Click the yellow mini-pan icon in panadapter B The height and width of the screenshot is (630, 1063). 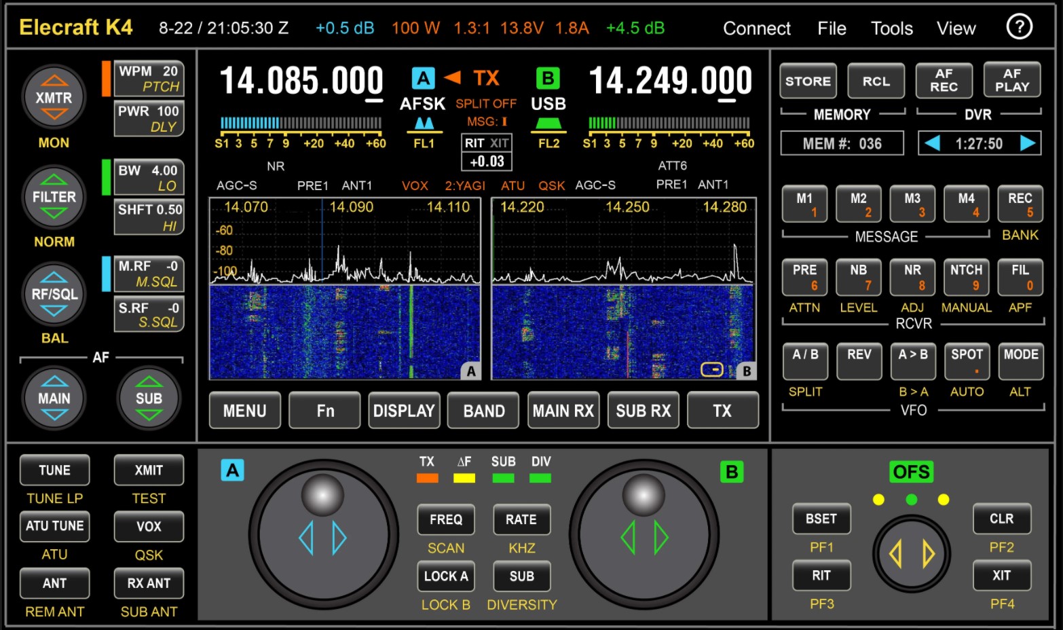point(711,369)
